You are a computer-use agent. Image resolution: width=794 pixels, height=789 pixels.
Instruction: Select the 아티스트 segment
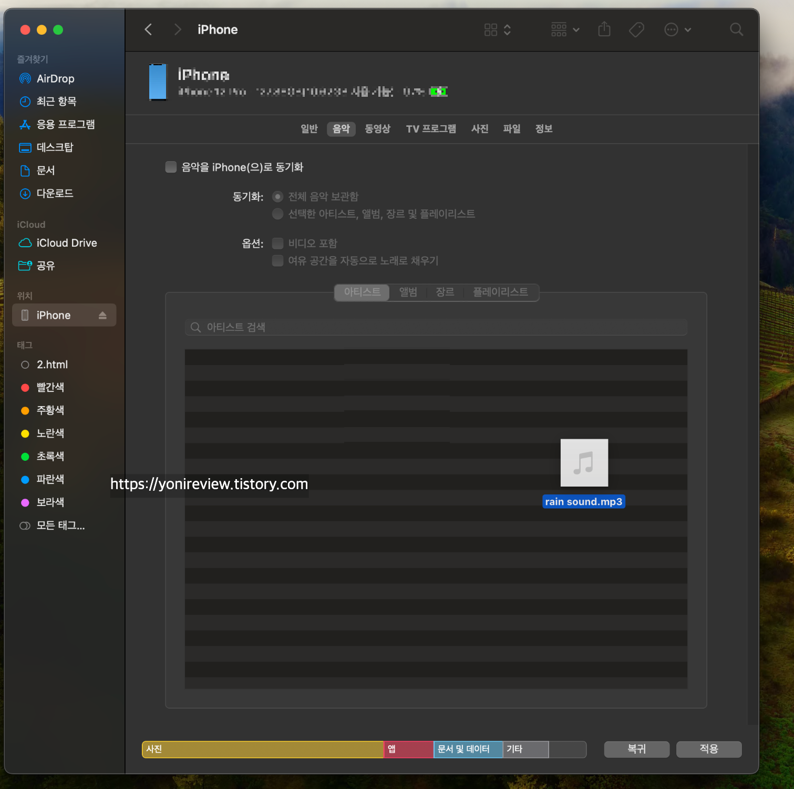[362, 292]
